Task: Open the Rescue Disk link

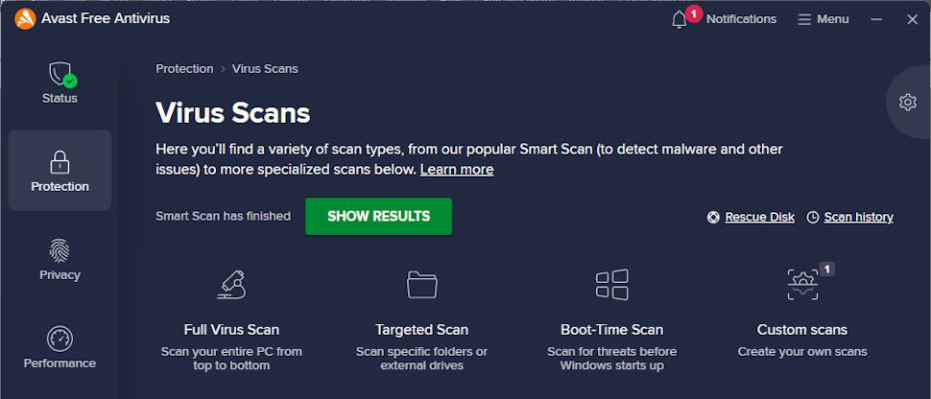Action: tap(759, 217)
